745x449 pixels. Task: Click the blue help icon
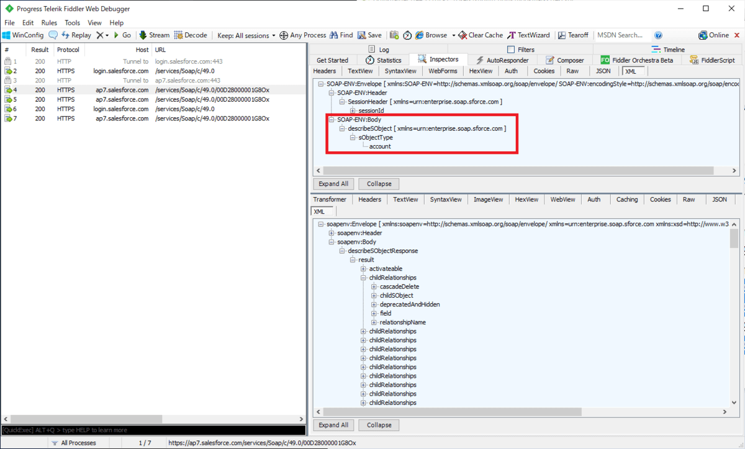click(x=659, y=35)
